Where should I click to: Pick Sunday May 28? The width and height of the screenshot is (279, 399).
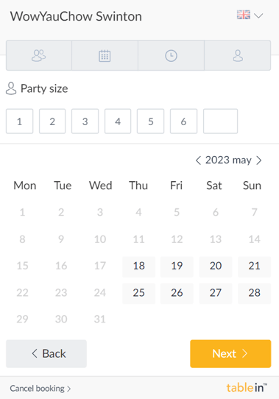pos(254,293)
